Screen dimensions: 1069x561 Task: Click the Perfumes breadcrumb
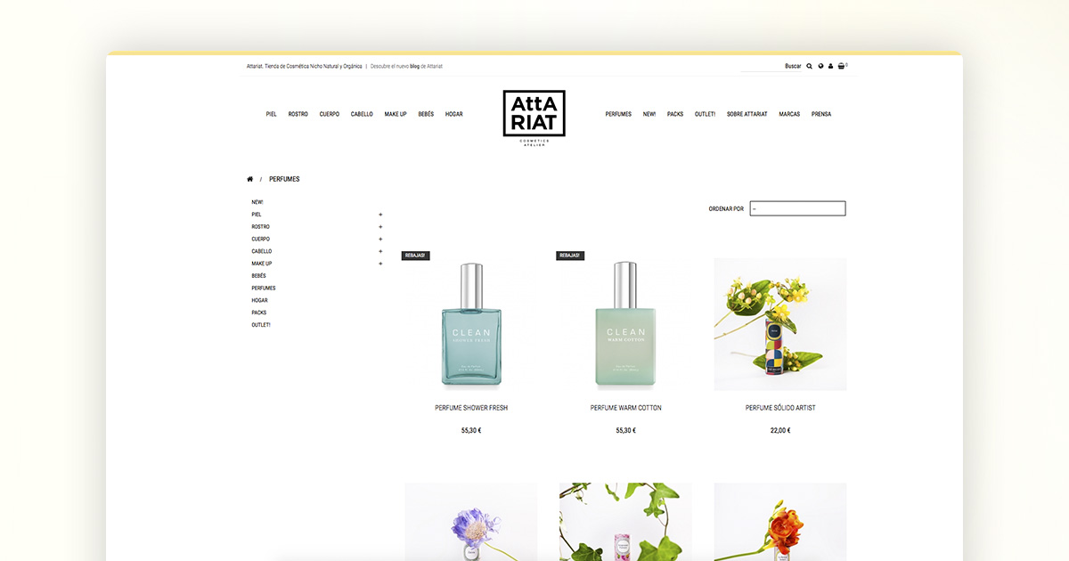point(284,179)
